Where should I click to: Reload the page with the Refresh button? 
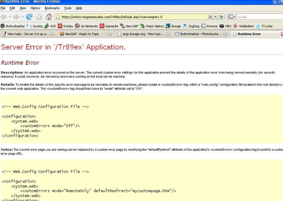tap(29, 17)
